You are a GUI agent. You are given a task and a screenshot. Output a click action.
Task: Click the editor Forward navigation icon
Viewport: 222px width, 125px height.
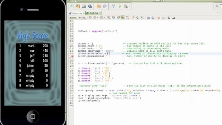click(101, 18)
